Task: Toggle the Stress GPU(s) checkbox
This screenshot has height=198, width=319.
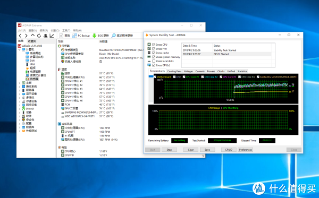Action: (154, 65)
